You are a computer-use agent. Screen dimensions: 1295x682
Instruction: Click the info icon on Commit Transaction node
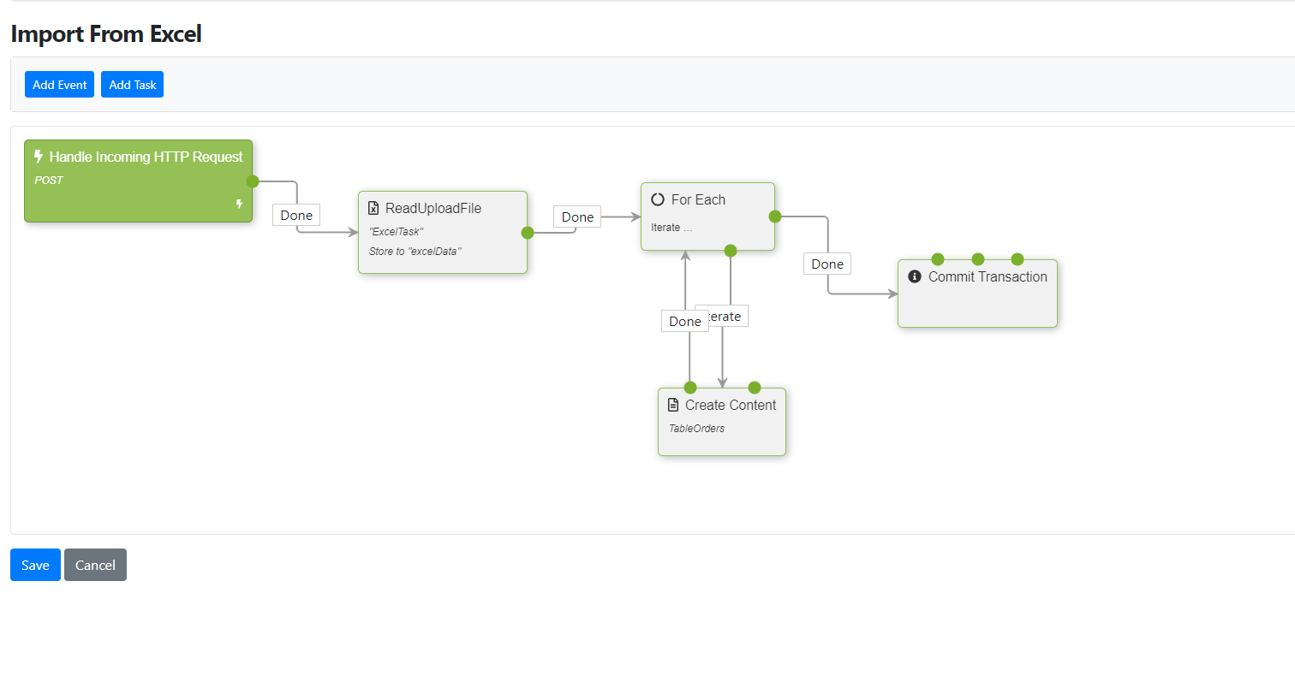914,276
